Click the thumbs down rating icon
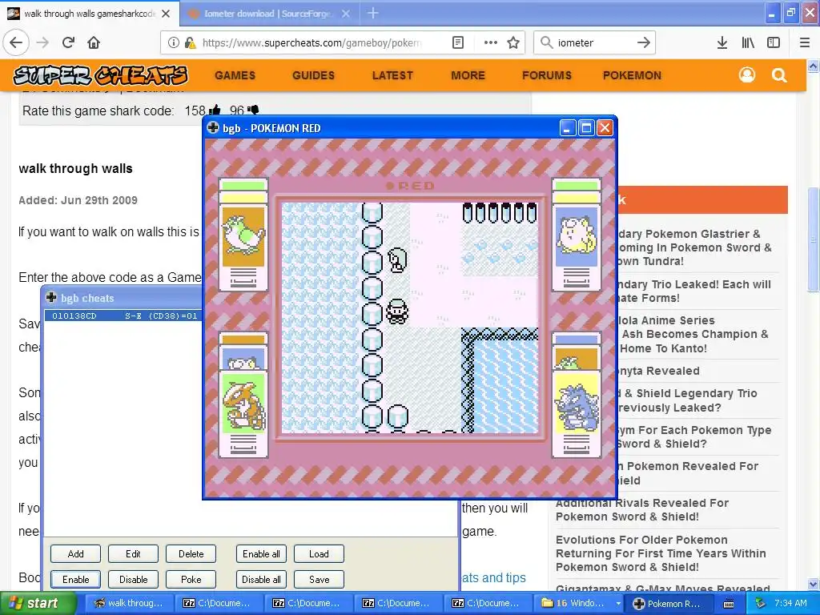 pyautogui.click(x=253, y=111)
